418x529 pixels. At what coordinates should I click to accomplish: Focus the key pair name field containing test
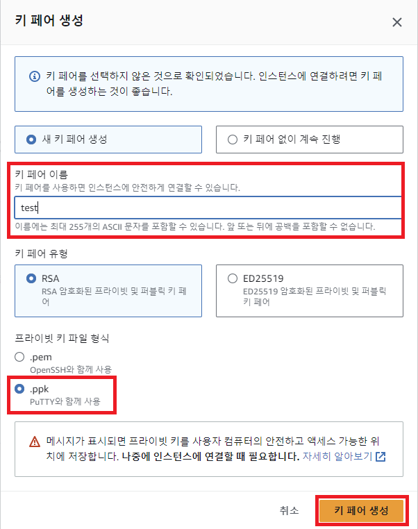pyautogui.click(x=208, y=208)
